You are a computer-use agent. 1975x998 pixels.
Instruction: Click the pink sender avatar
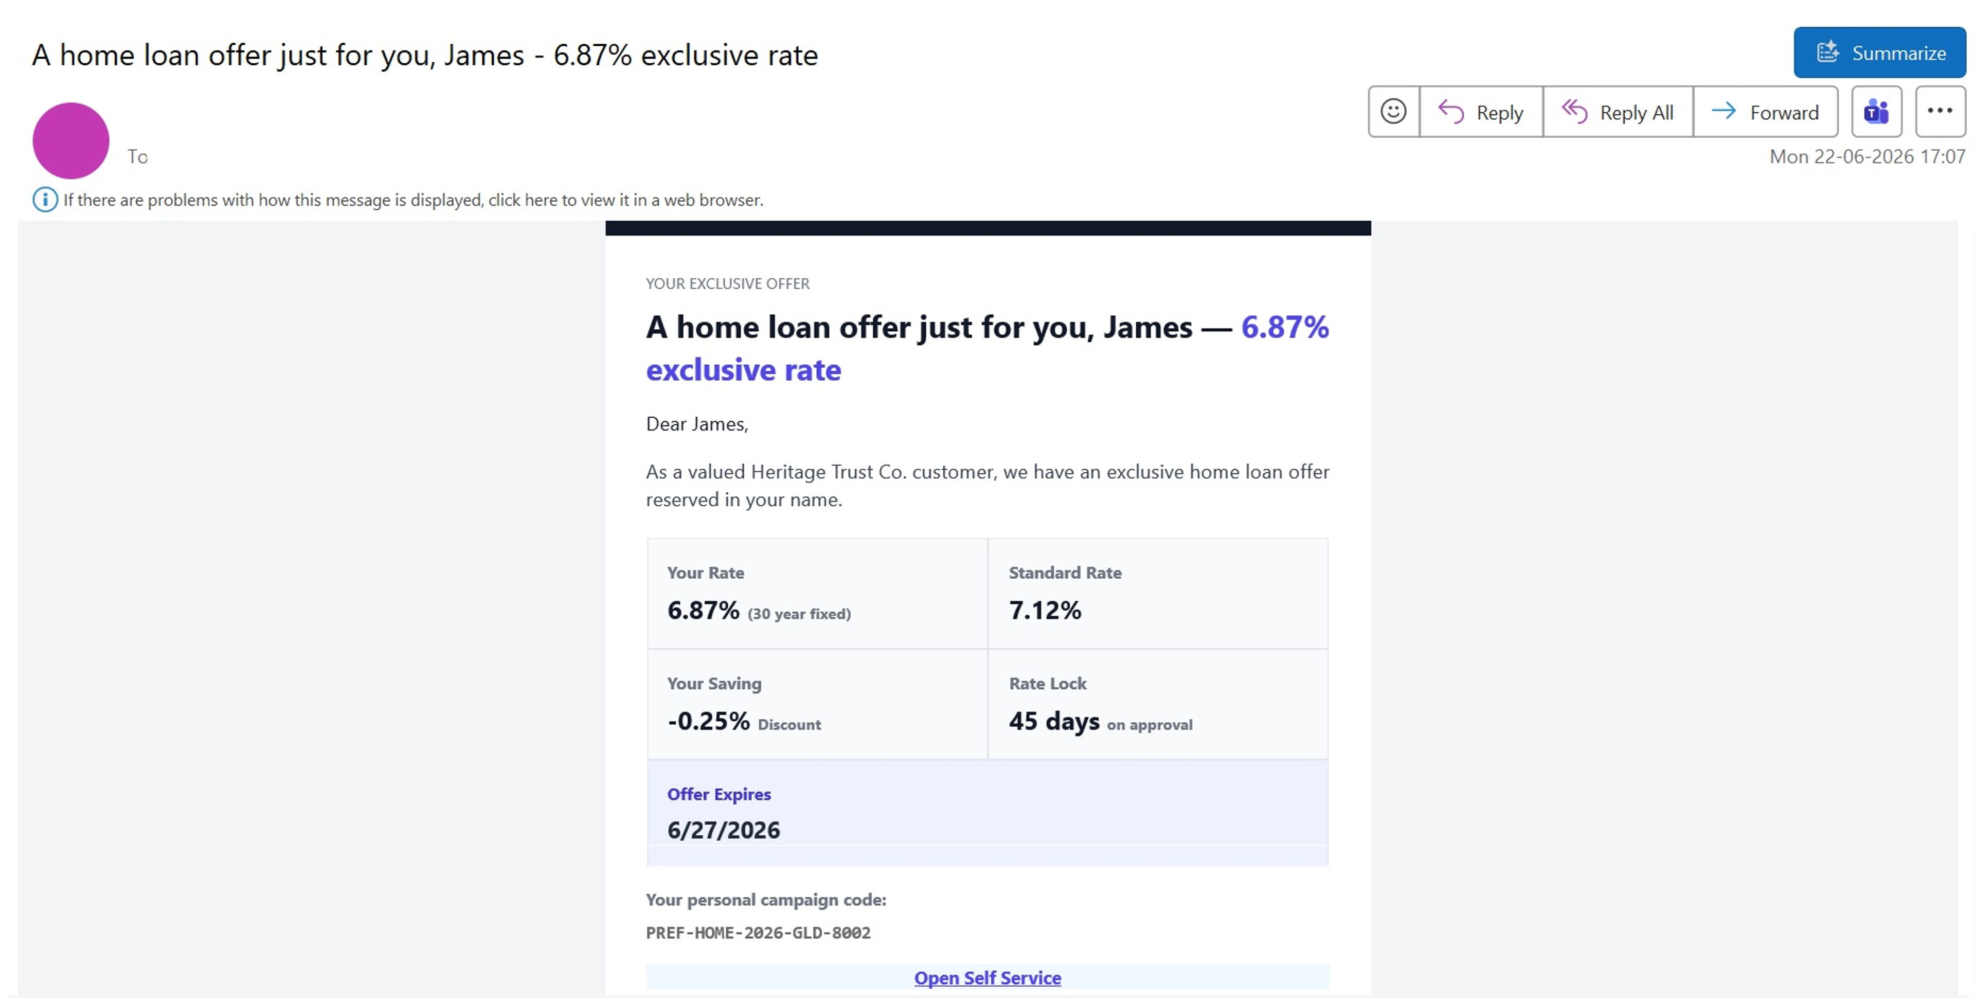[70, 140]
